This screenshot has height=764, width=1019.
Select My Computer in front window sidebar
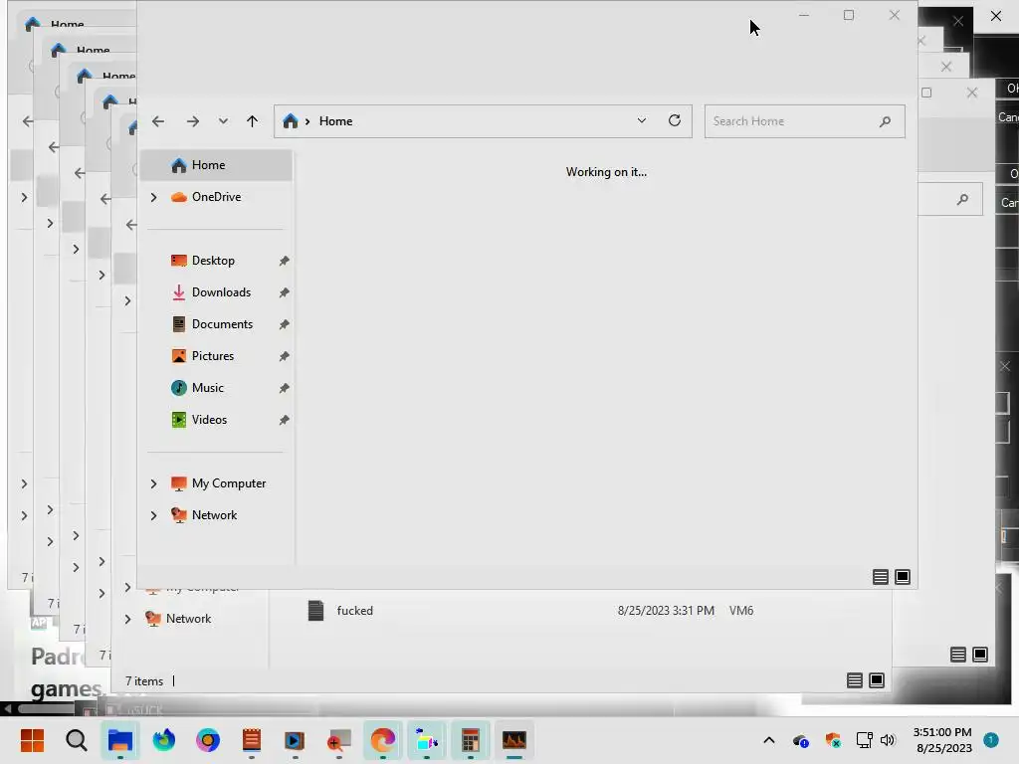click(229, 483)
